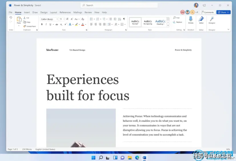Open the MM collaborator avatar

click(183, 12)
